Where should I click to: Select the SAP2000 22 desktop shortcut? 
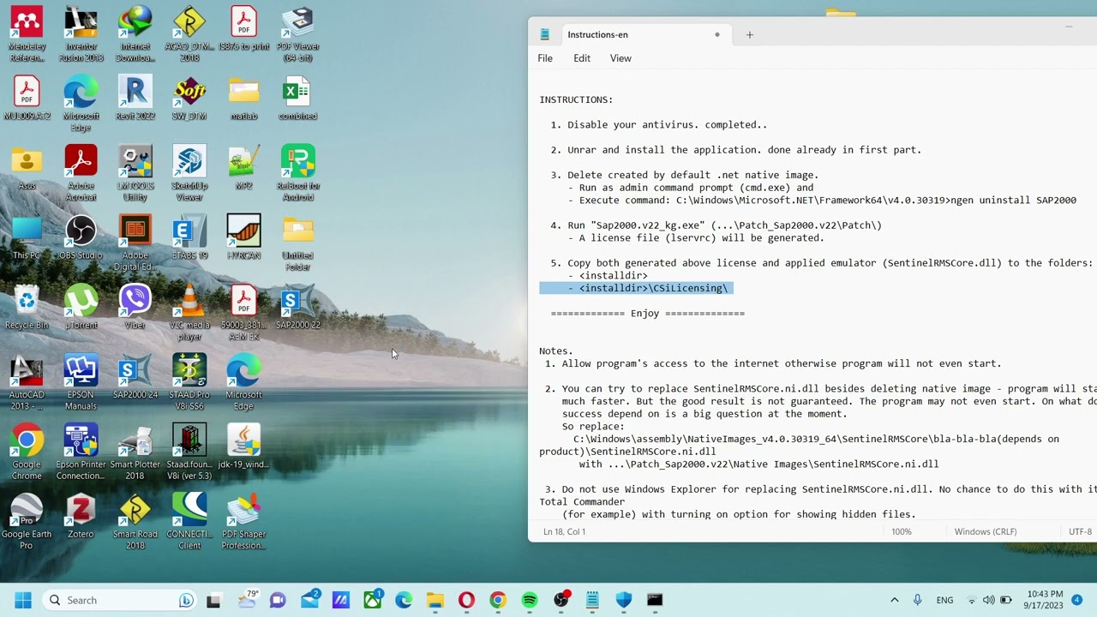click(297, 307)
